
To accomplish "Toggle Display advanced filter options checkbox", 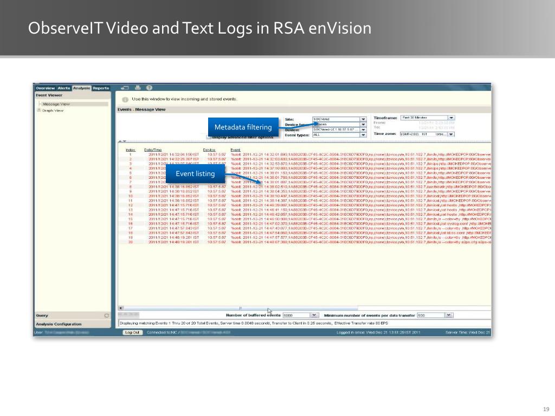I will click(209, 137).
